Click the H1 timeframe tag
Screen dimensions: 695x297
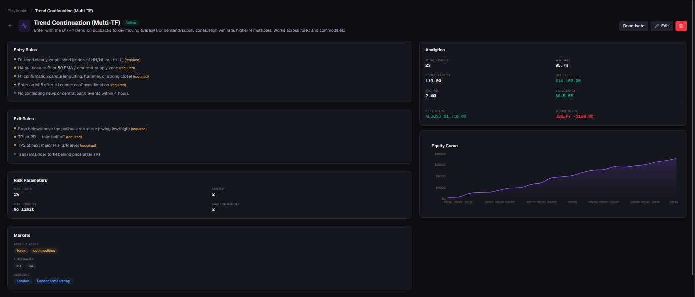19,266
